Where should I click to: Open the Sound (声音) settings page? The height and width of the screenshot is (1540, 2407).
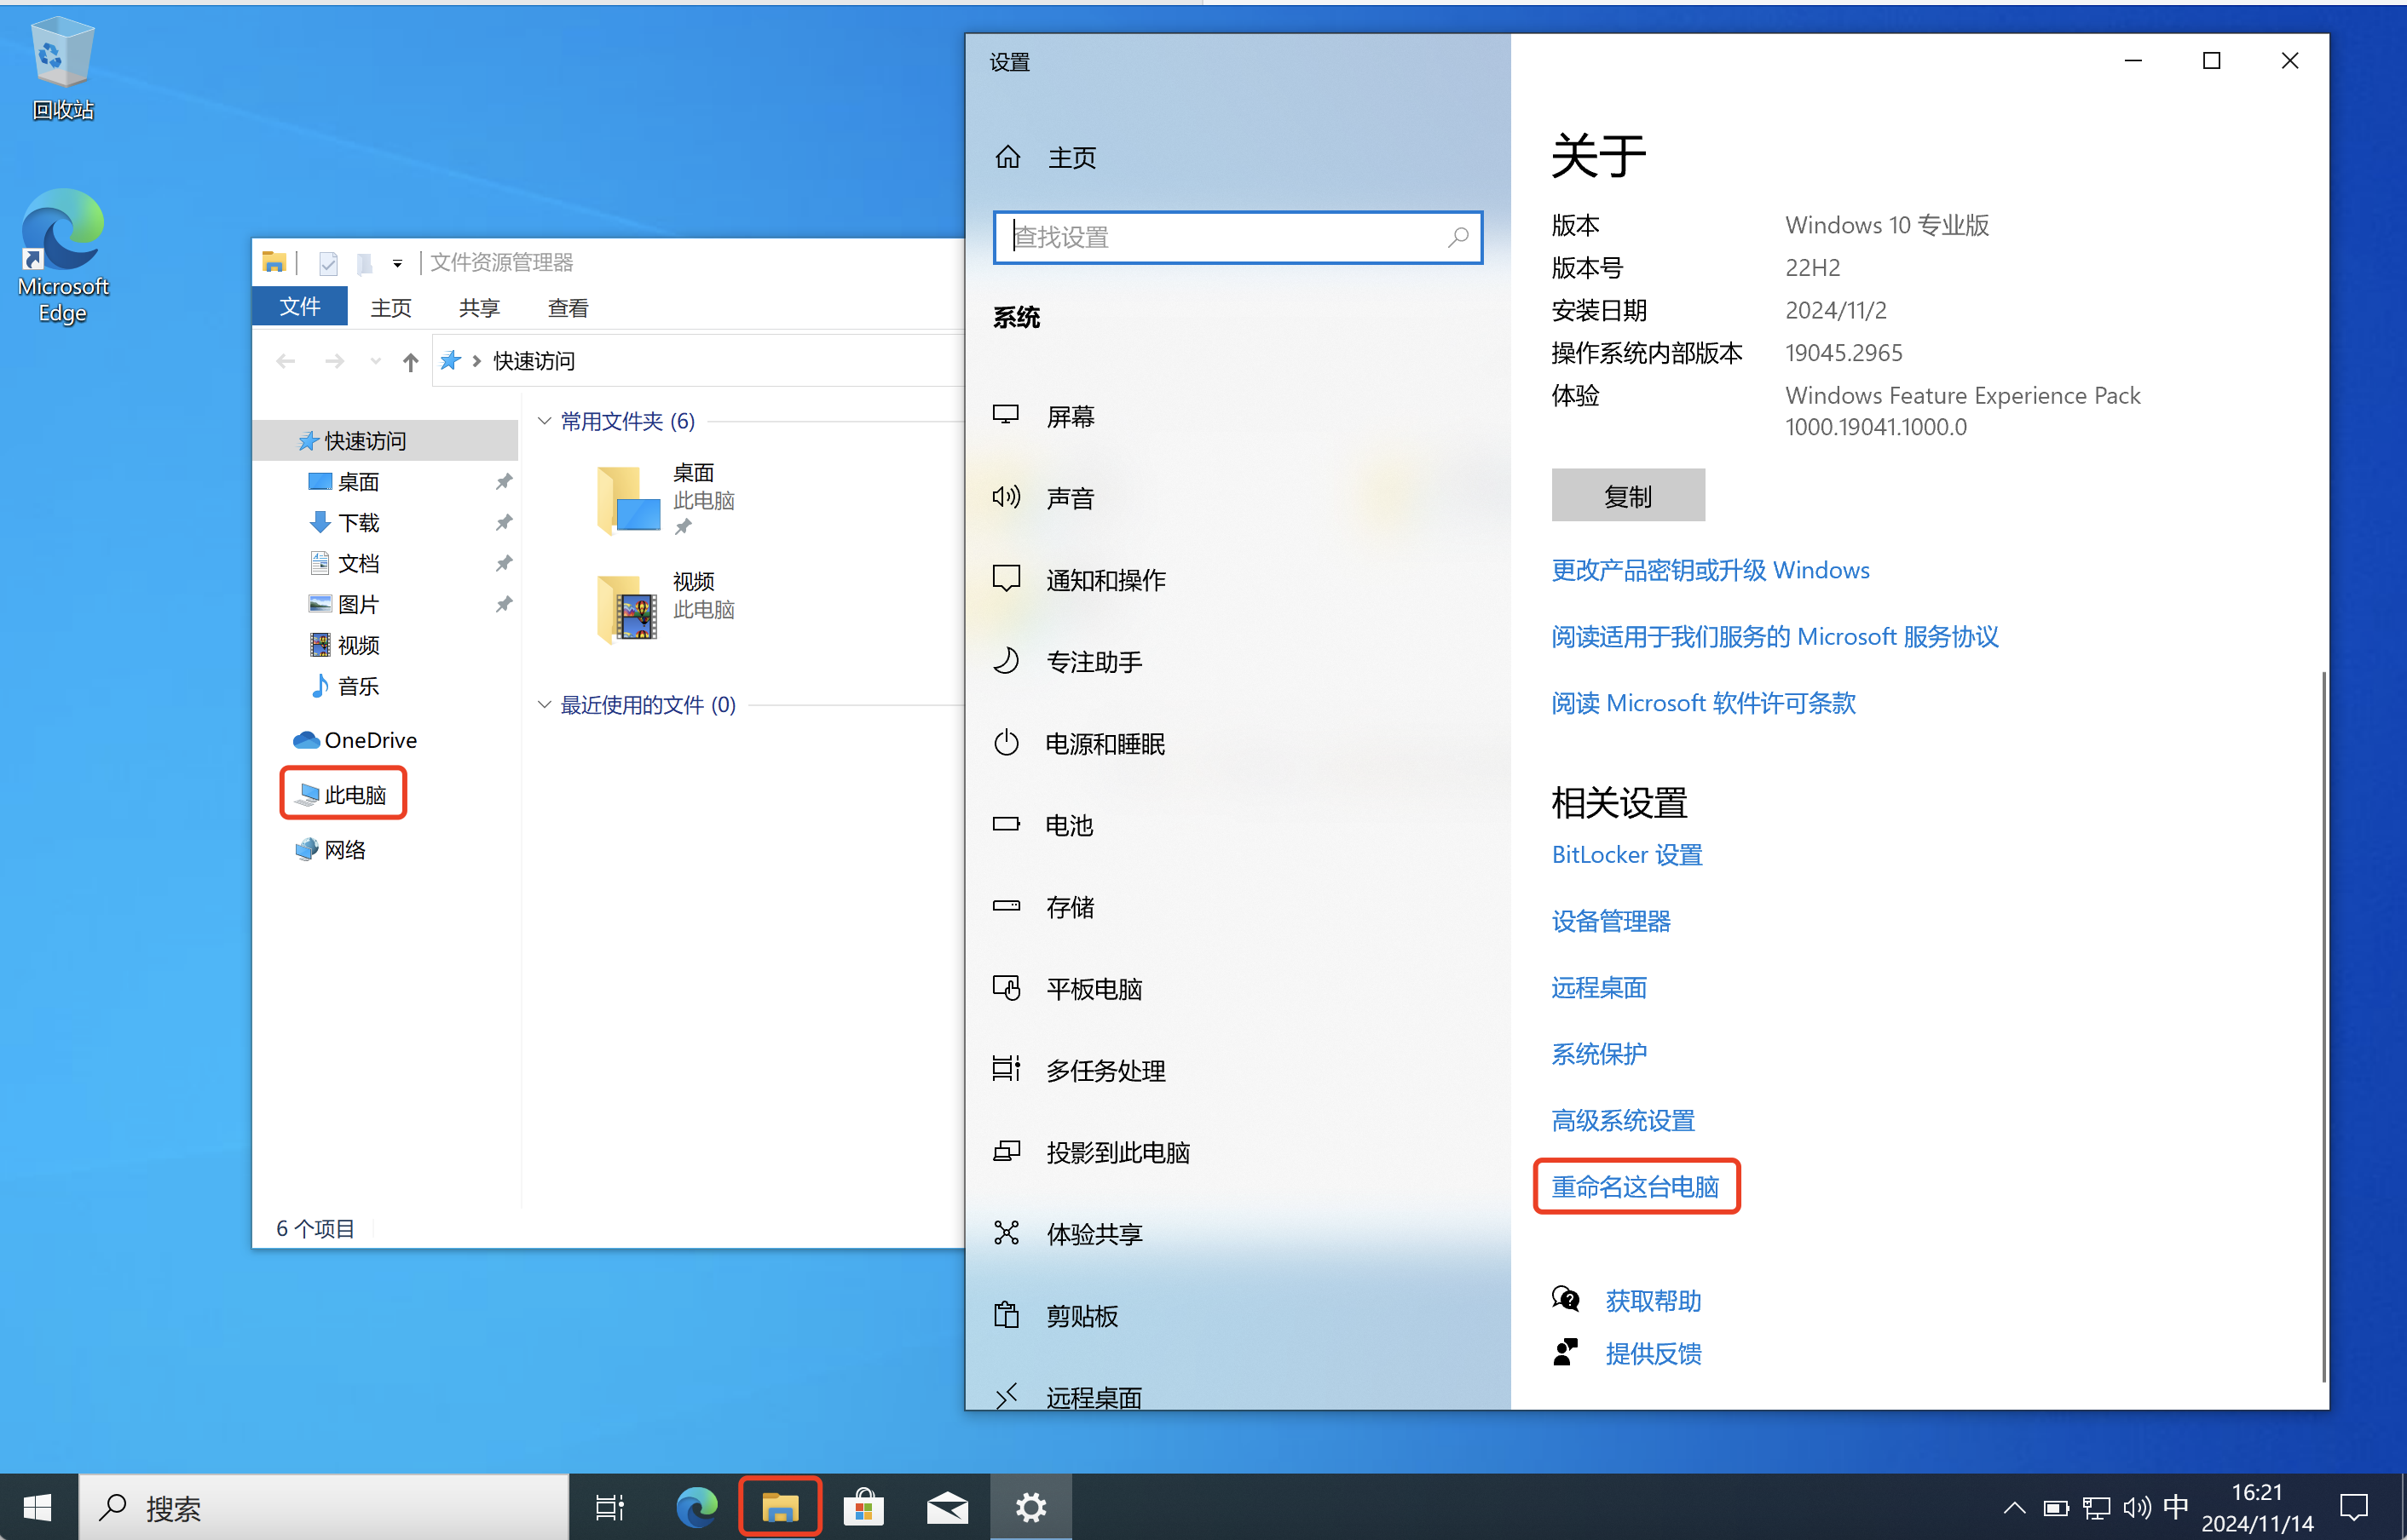[x=1070, y=498]
